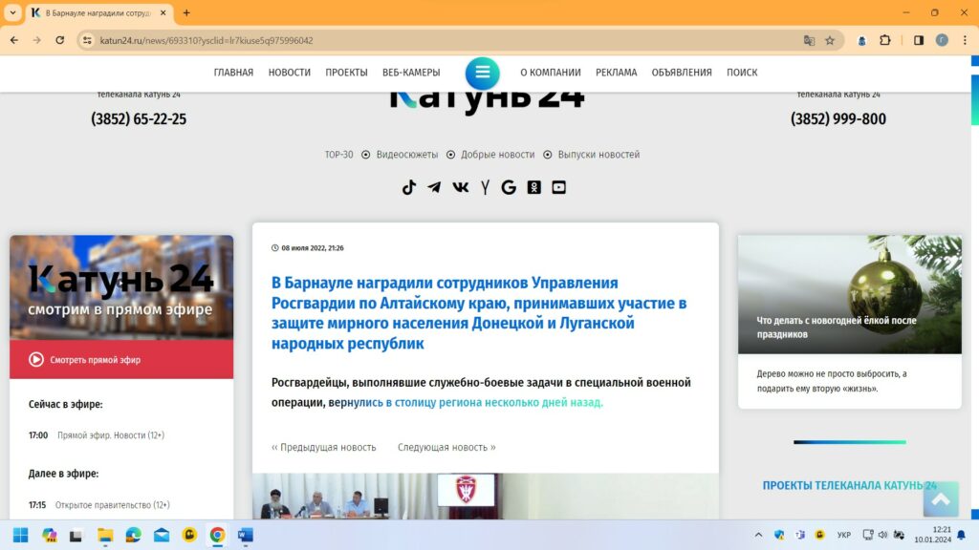Open ПОИСК in the site menu
Image resolution: width=979 pixels, height=550 pixels.
[742, 73]
